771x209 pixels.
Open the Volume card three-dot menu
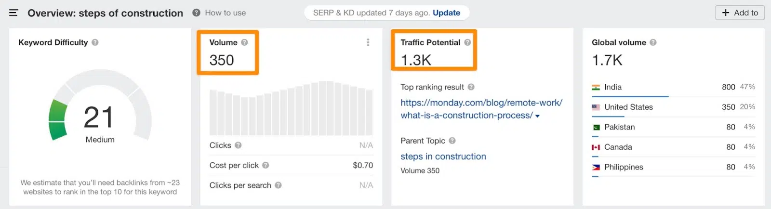(x=368, y=42)
